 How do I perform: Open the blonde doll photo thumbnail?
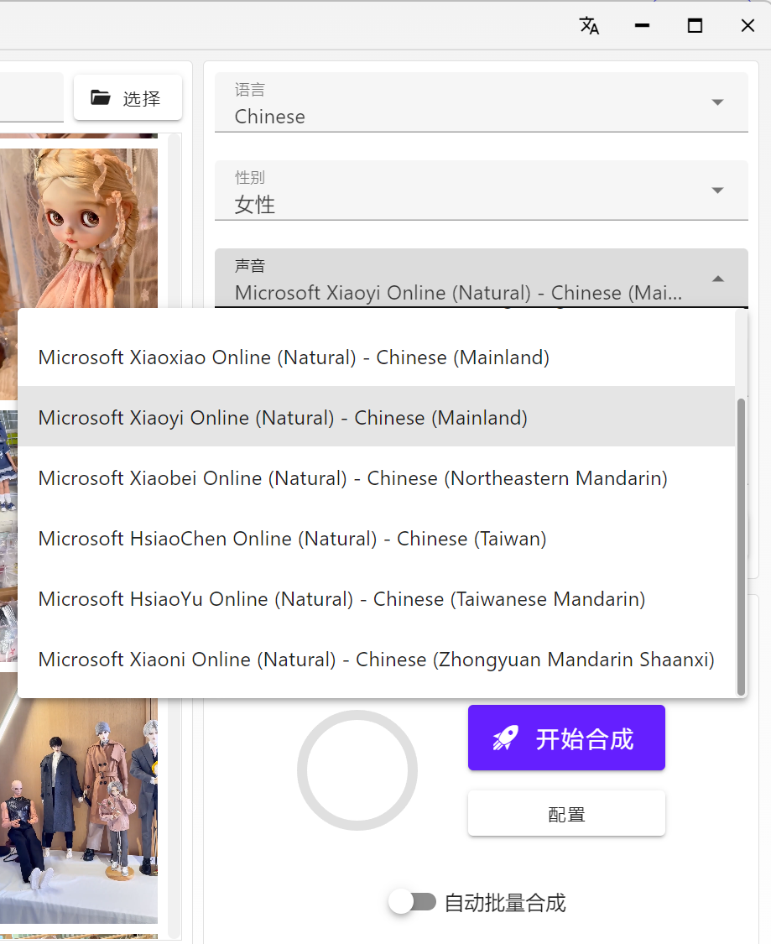point(79,227)
